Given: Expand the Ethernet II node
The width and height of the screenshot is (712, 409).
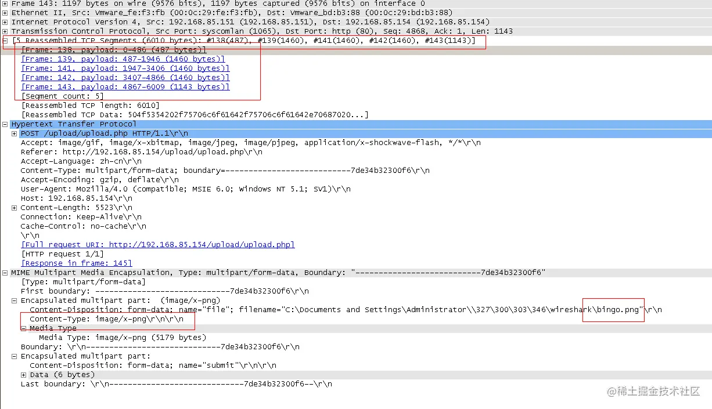Looking at the screenshot, I should [5, 13].
